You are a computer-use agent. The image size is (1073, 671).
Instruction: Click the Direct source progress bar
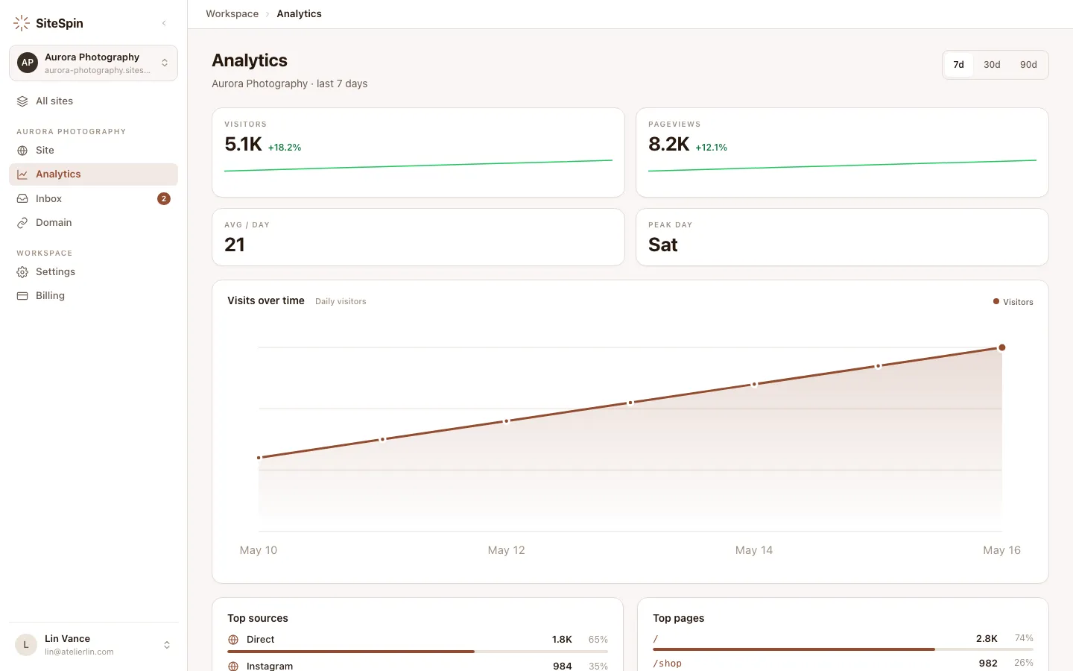point(418,652)
